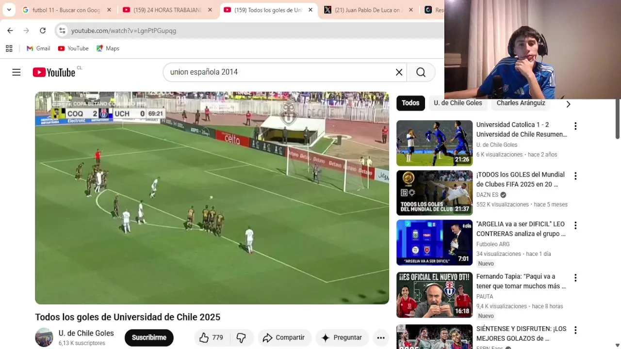Like the video with thumbs up
Viewport: 621px width, 349px height.
pyautogui.click(x=212, y=337)
